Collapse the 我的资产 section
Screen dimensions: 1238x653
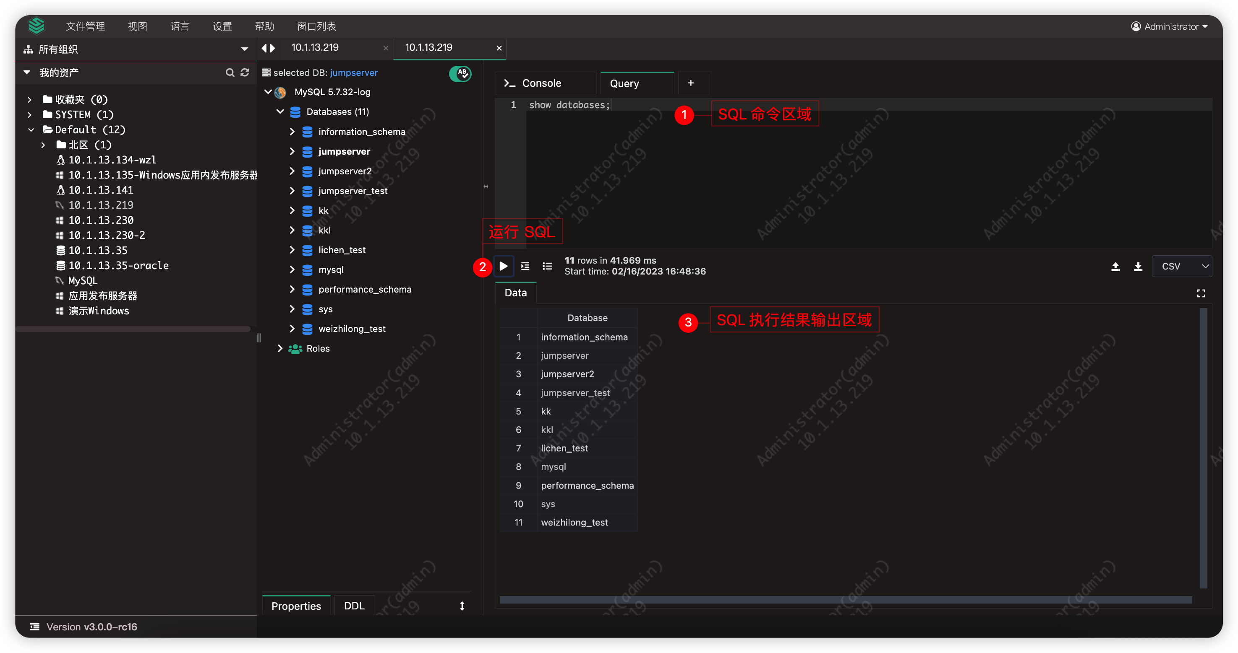click(27, 73)
